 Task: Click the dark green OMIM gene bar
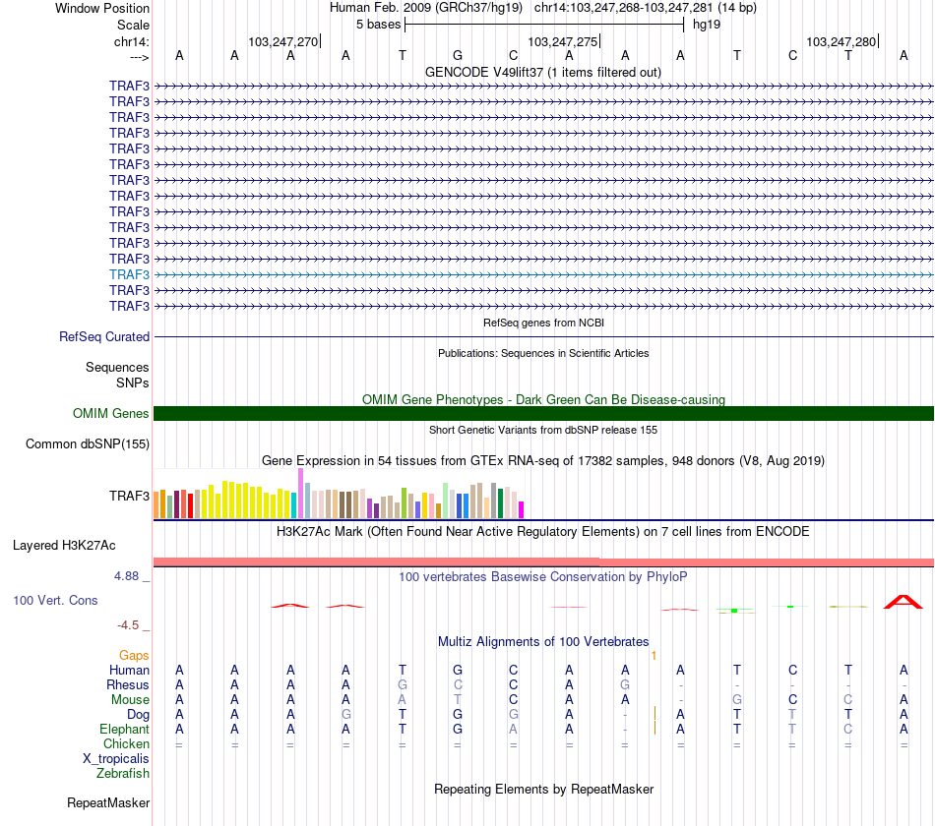pyautogui.click(x=543, y=414)
